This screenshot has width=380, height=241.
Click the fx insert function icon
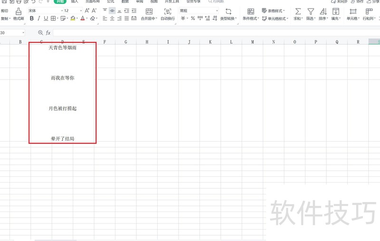(48, 33)
